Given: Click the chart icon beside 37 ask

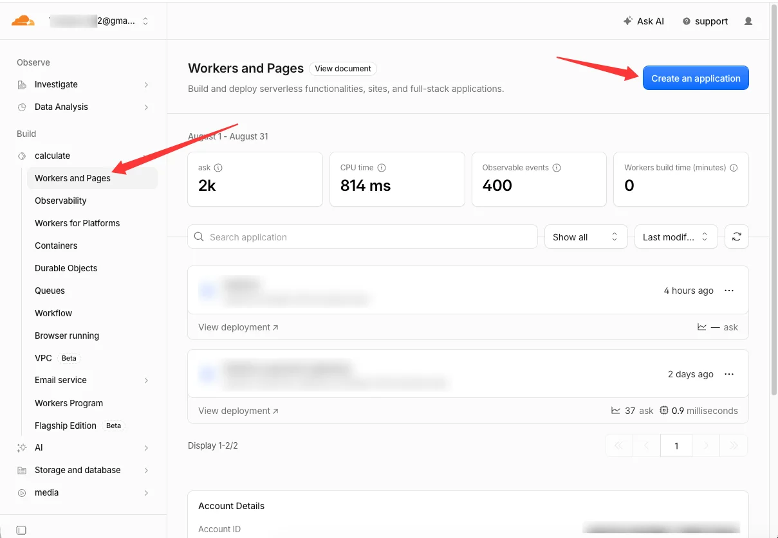Looking at the screenshot, I should coord(616,411).
